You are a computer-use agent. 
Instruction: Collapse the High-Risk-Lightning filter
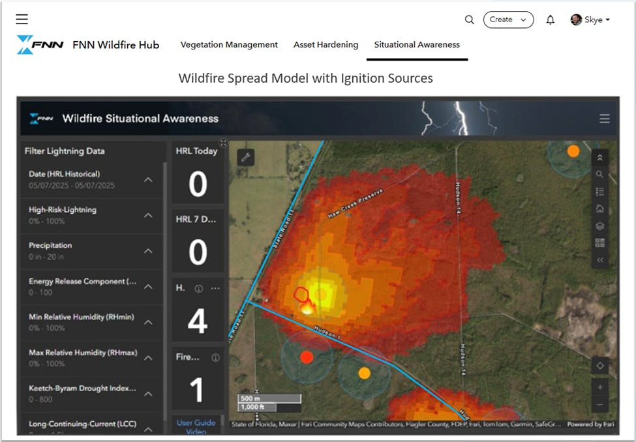(149, 215)
